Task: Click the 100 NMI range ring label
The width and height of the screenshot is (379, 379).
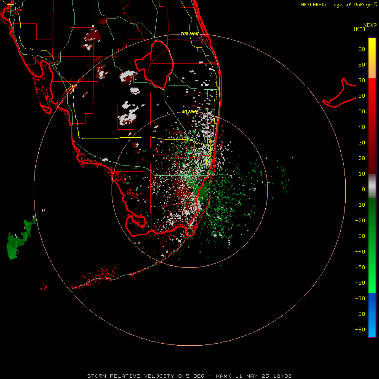Action: pyautogui.click(x=189, y=34)
